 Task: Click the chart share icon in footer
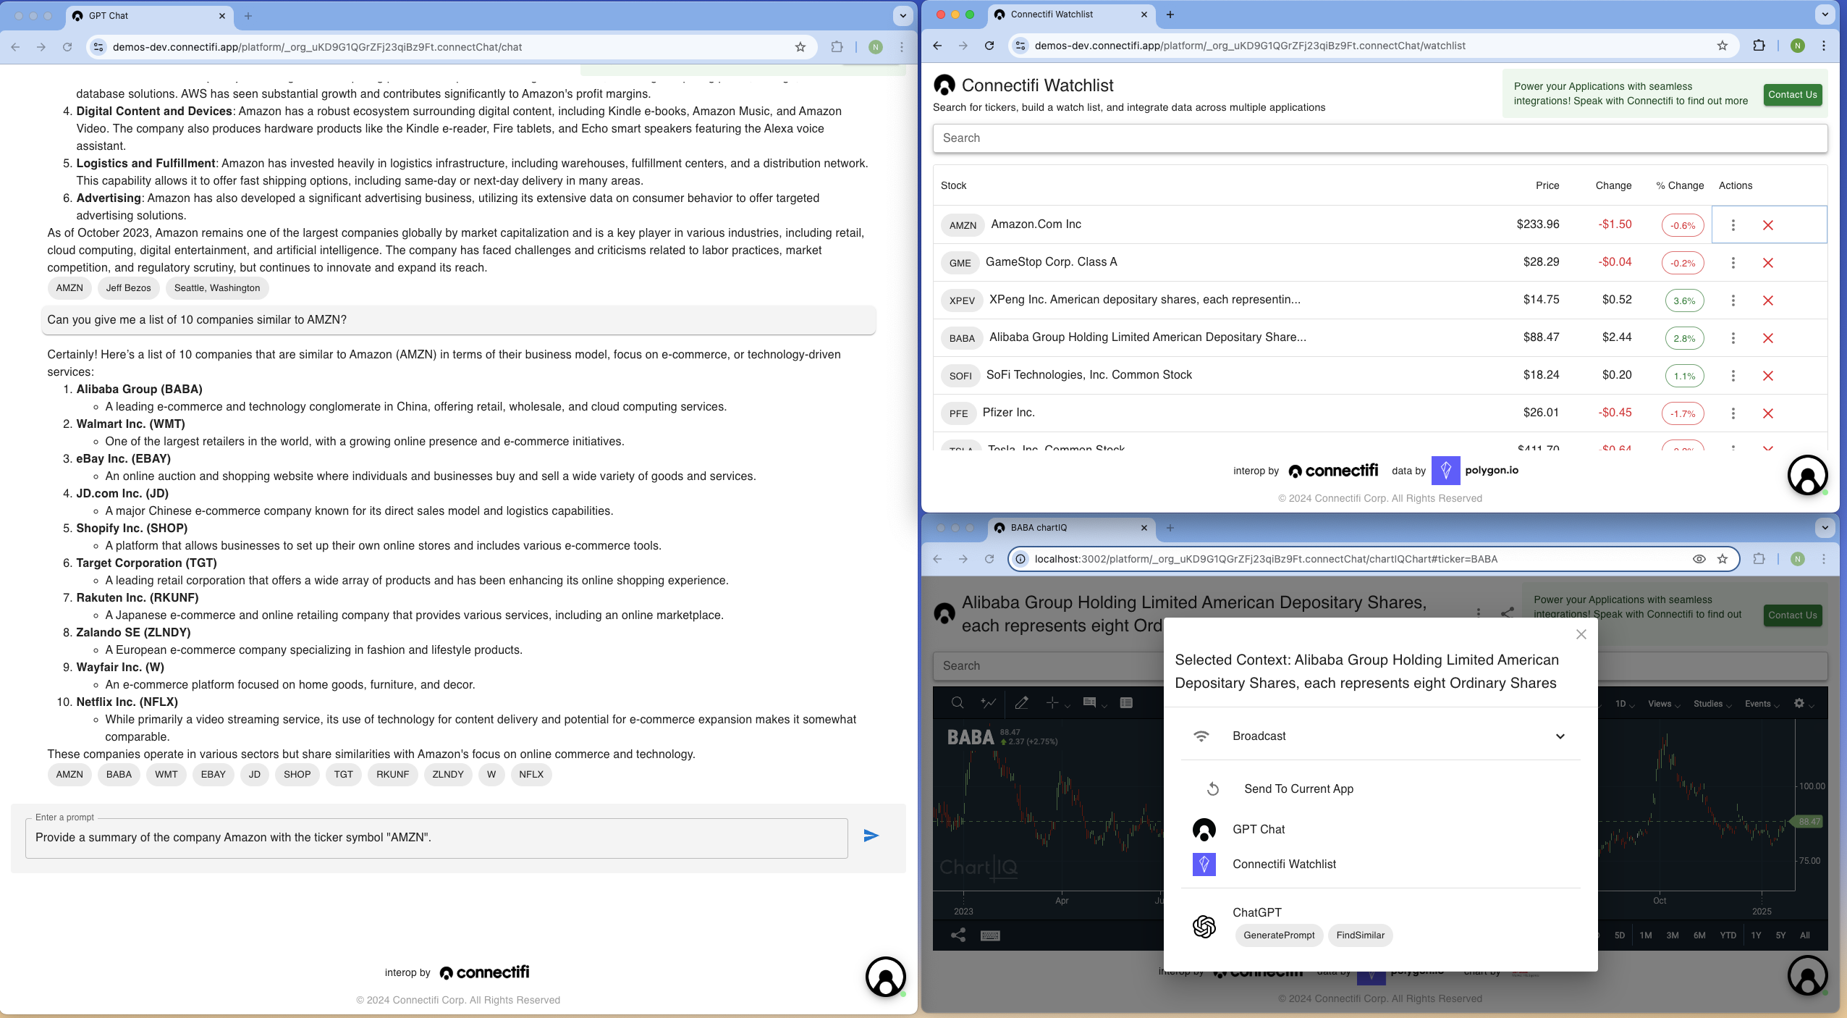click(x=958, y=935)
